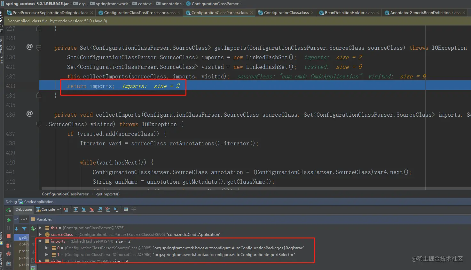
Task: Expand the visited variable node
Action: (40, 261)
